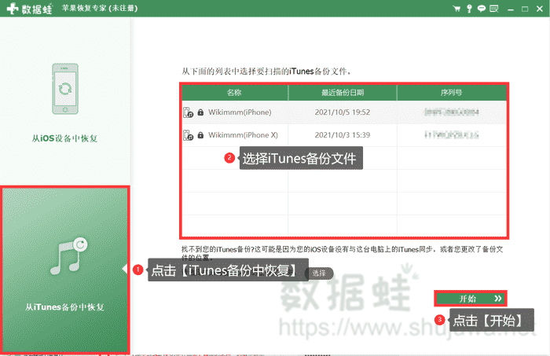
Task: Select the Wikimmm(iPhone X) backup name
Action: click(x=243, y=135)
